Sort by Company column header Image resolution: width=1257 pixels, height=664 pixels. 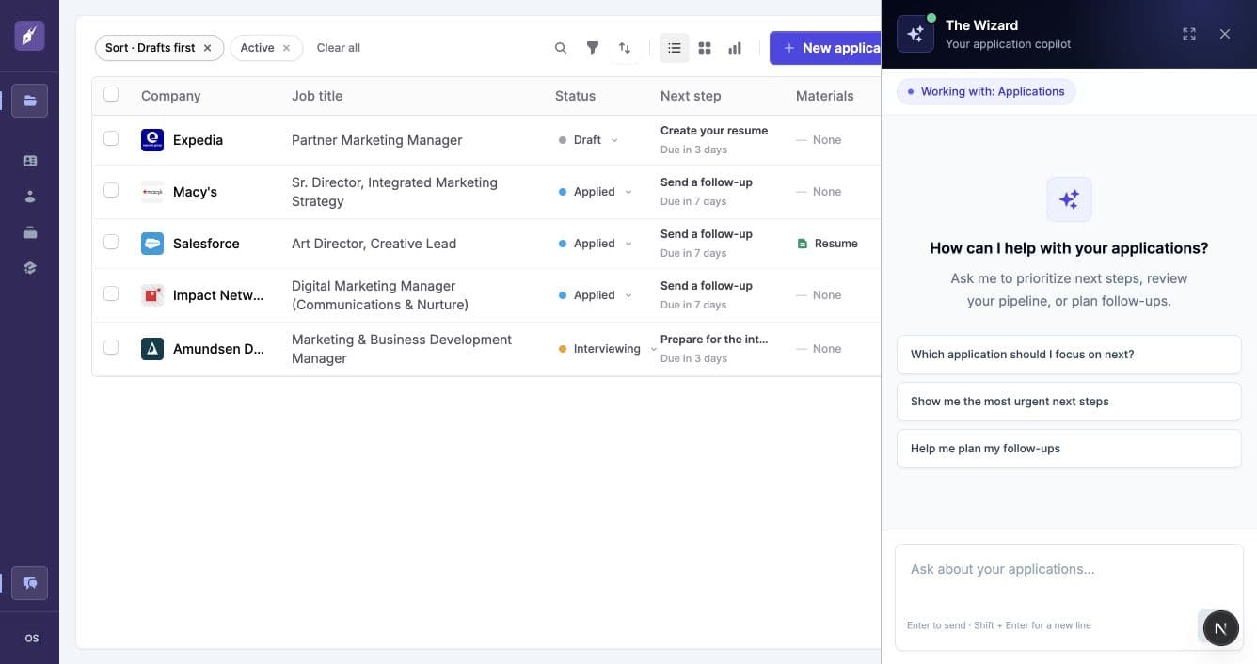click(170, 96)
